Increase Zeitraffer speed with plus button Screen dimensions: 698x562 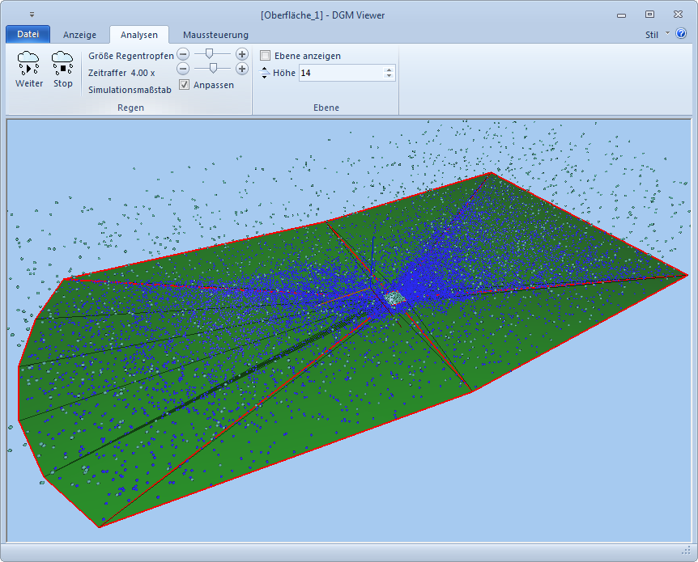(241, 69)
